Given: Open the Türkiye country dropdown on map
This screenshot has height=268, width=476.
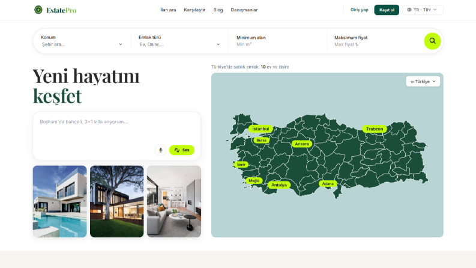Looking at the screenshot, I should 423,82.
